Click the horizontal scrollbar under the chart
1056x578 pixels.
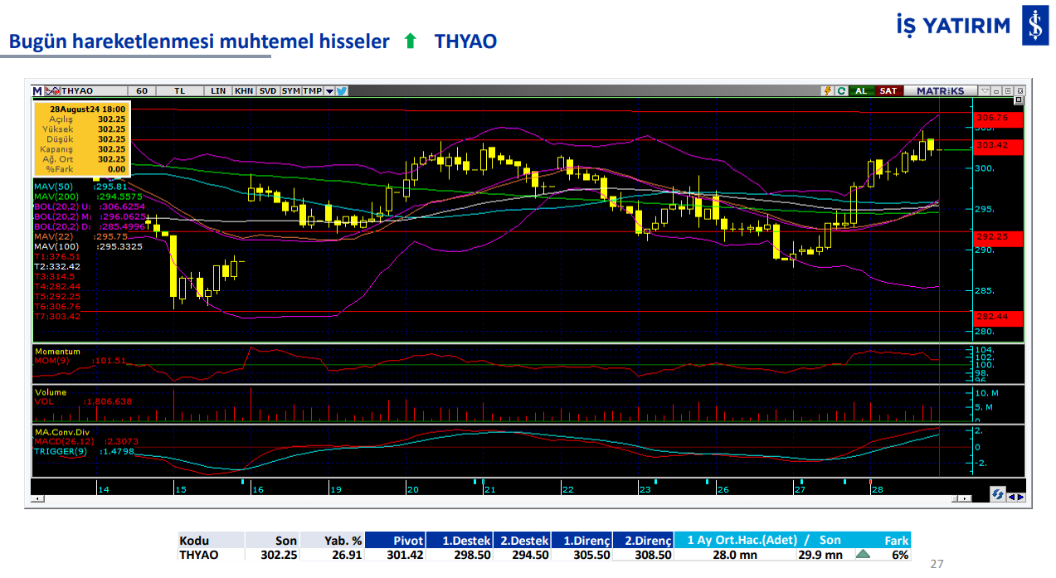coord(498,498)
